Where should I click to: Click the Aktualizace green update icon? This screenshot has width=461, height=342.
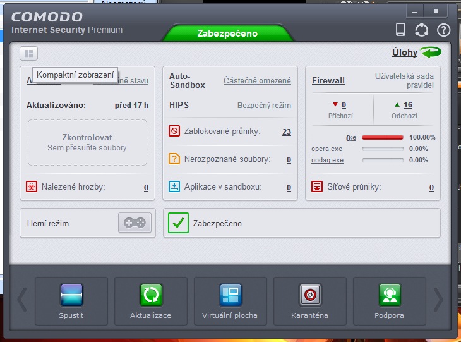click(151, 295)
